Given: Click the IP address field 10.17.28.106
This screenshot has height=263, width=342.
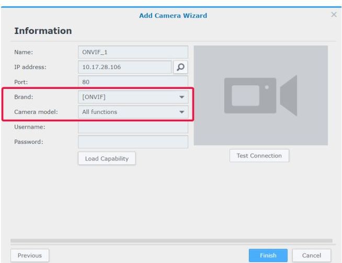Looking at the screenshot, I should [124, 67].
